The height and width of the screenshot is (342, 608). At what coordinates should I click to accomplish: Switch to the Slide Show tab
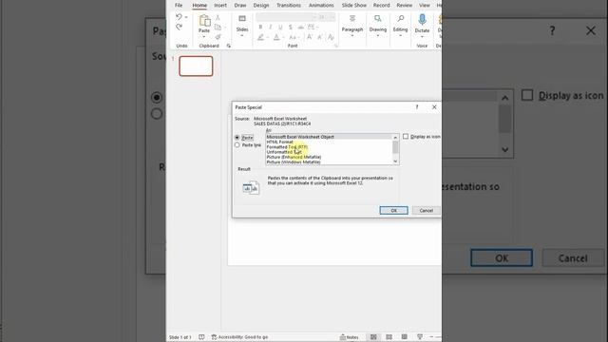[353, 5]
